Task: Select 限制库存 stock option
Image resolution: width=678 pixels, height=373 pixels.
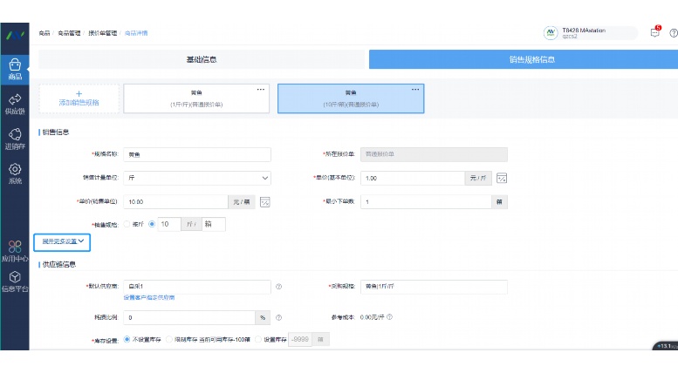Action: point(169,339)
